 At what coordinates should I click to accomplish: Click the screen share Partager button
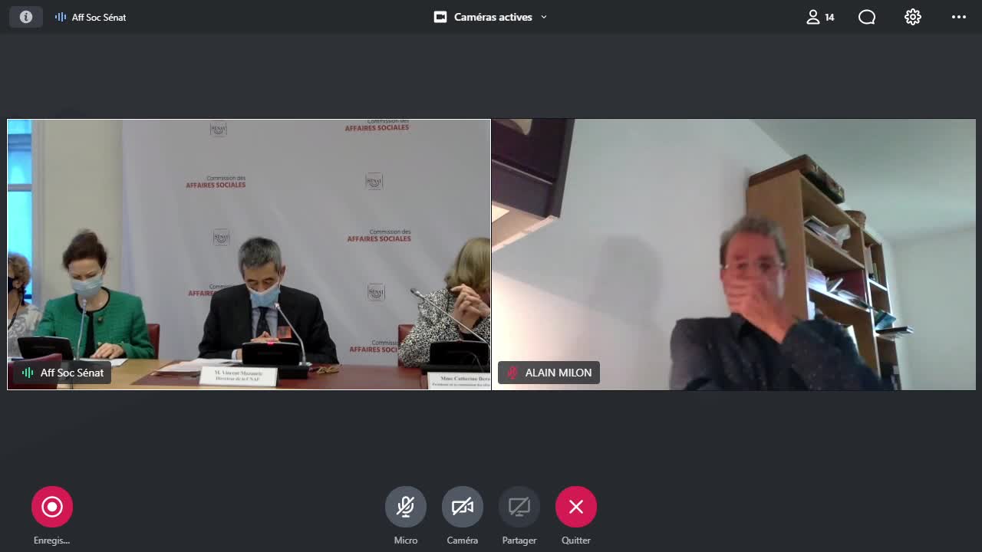(x=519, y=507)
